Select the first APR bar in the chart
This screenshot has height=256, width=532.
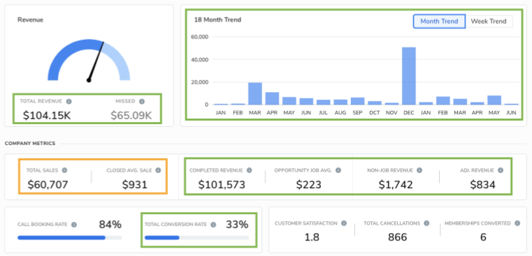tap(272, 98)
